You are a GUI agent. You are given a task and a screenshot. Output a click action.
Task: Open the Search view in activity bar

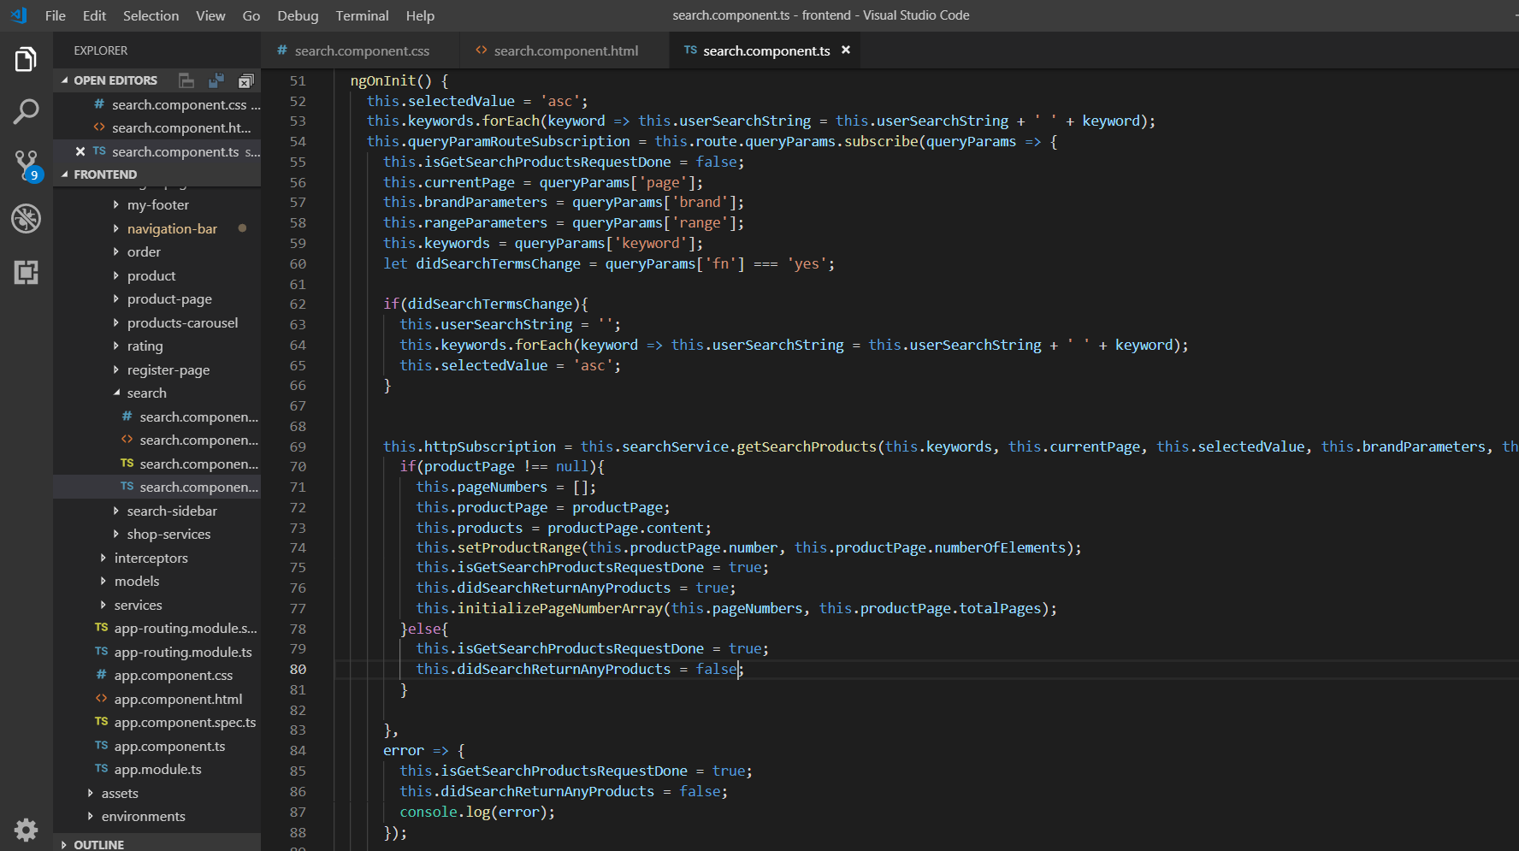(x=26, y=111)
